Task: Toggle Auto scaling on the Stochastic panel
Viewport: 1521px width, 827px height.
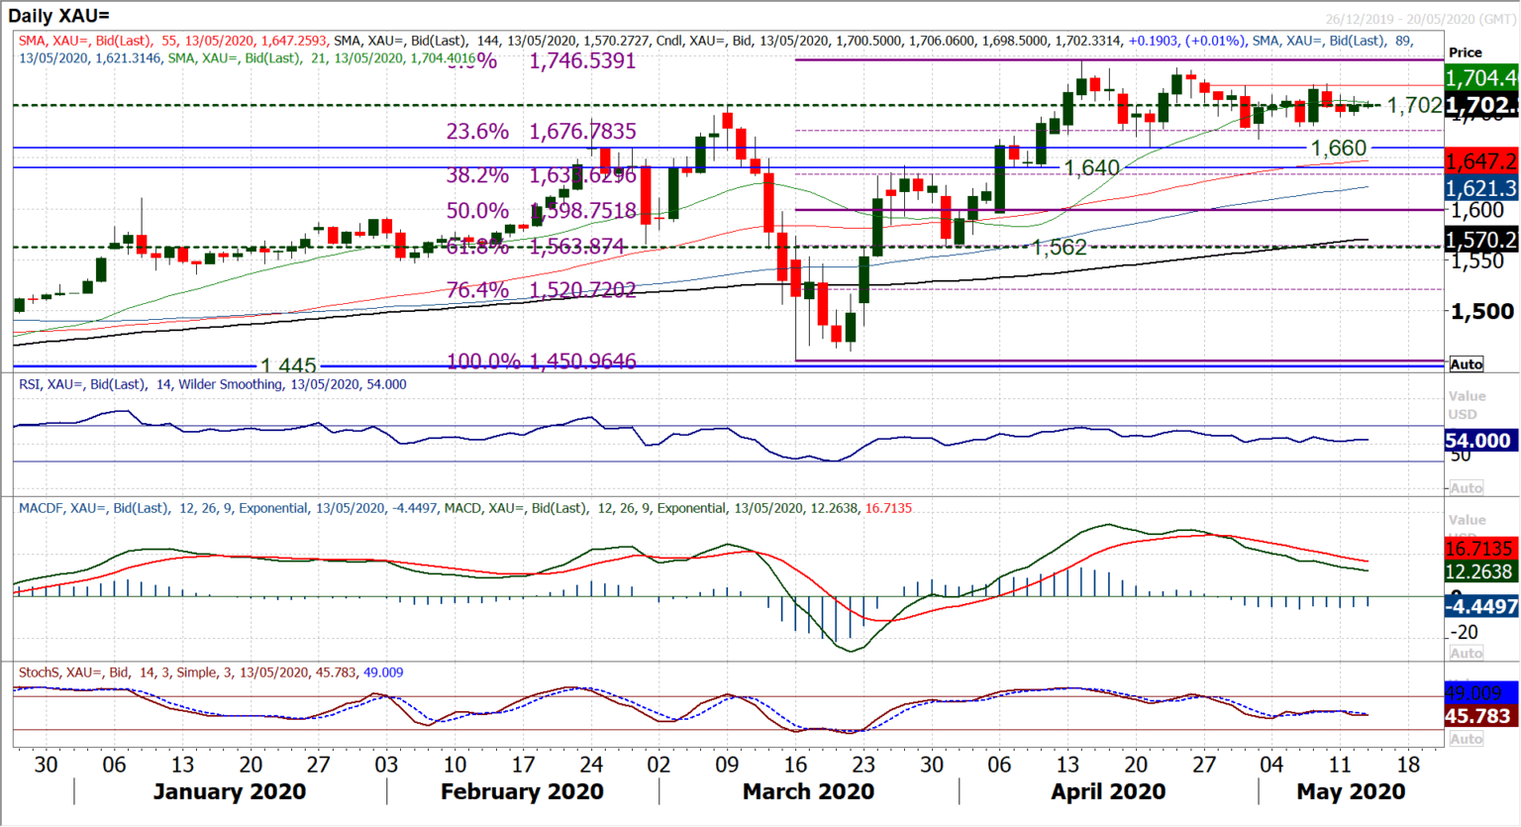Action: tap(1466, 739)
